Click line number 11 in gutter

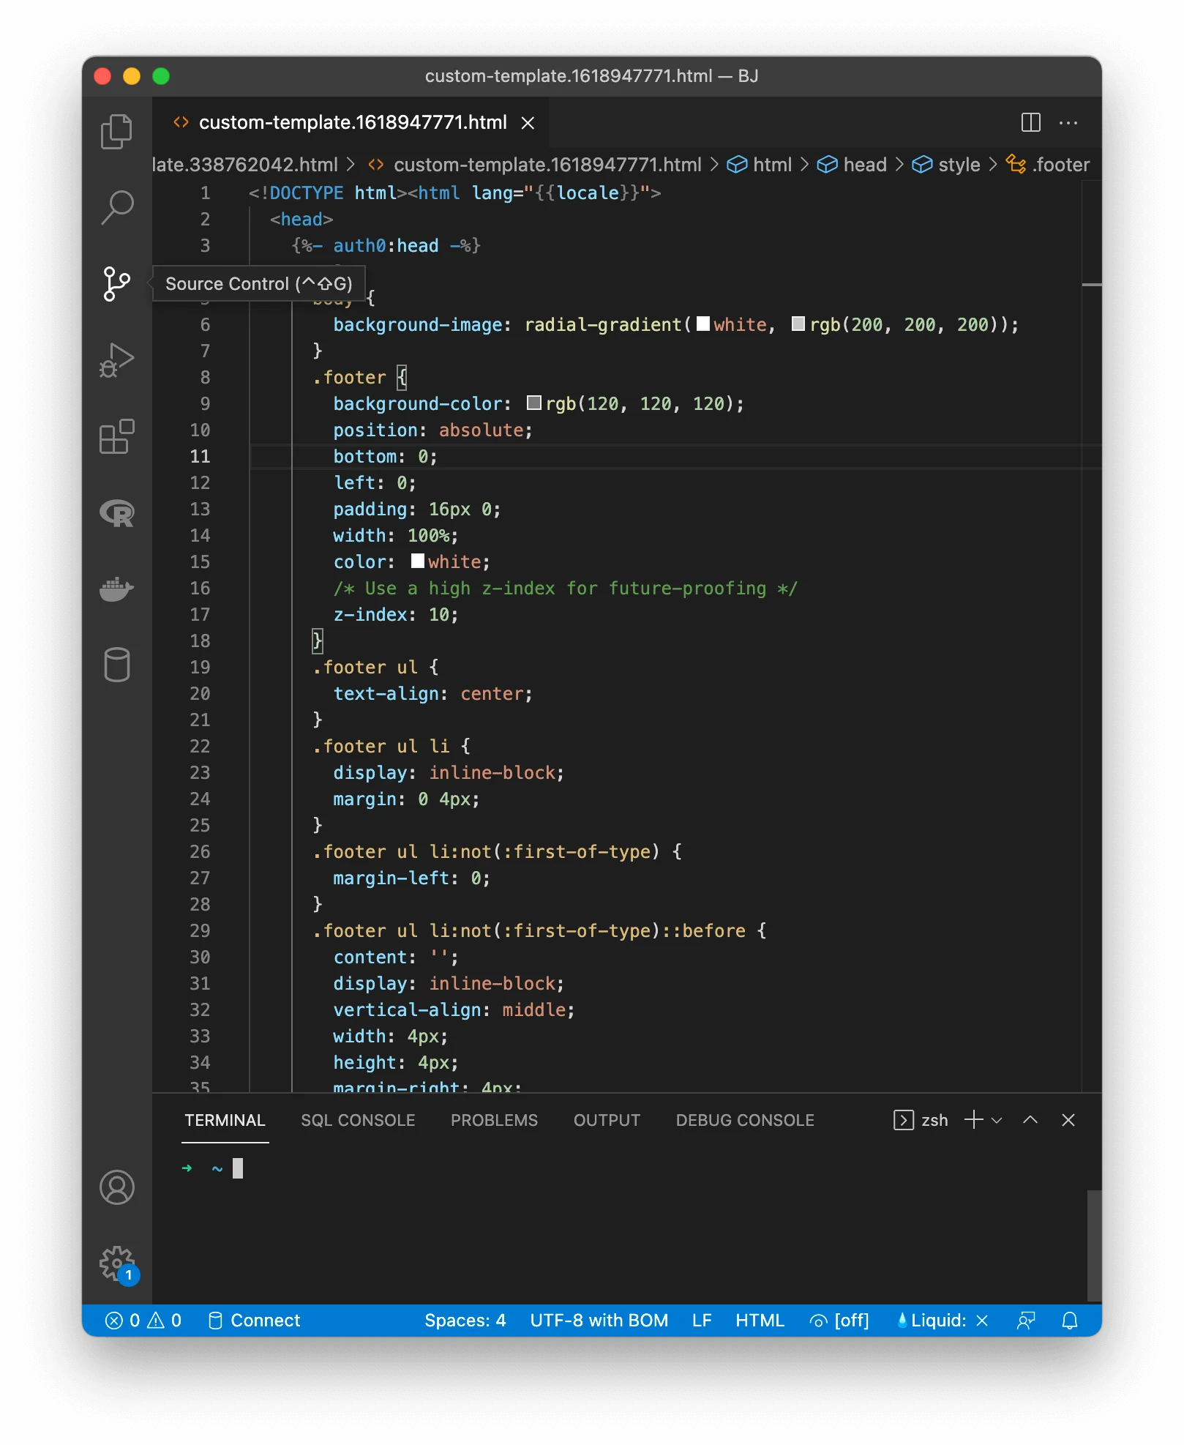[200, 456]
